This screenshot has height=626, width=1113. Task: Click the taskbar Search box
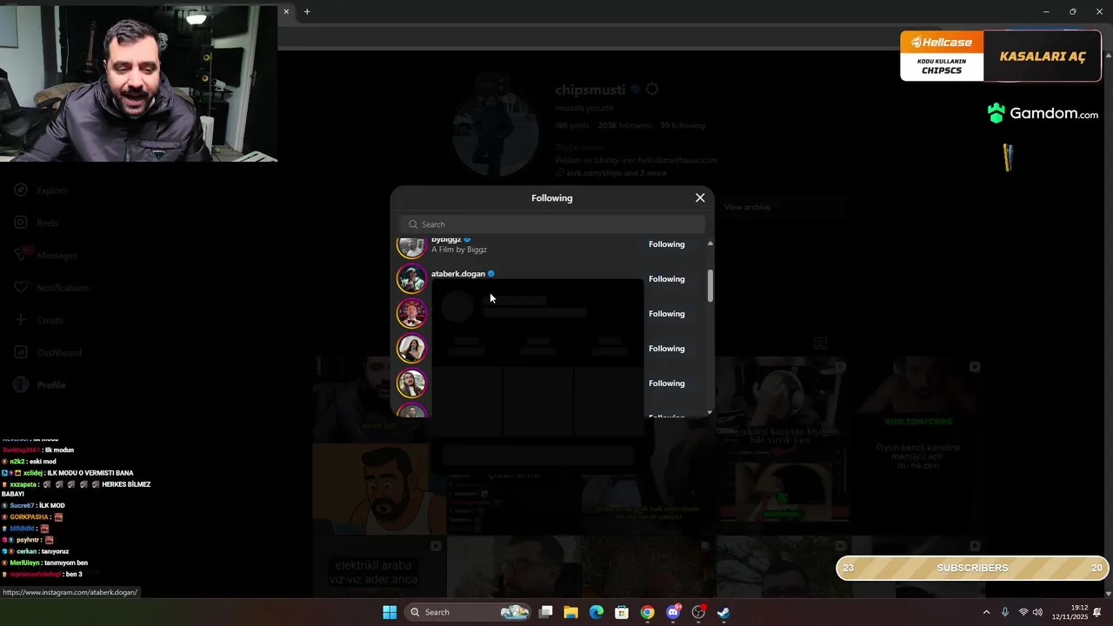(470, 612)
